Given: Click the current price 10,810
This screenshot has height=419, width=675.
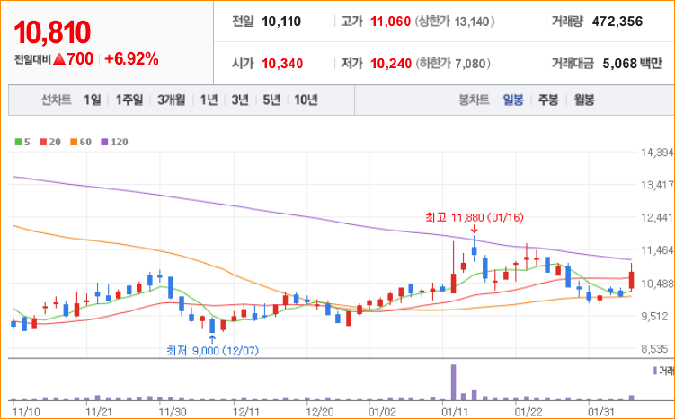Looking at the screenshot, I should [x=52, y=32].
